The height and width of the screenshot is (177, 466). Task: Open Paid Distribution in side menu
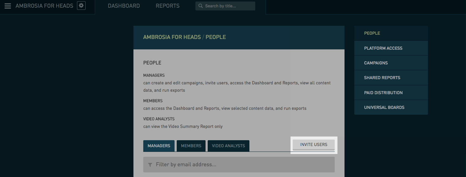391,93
